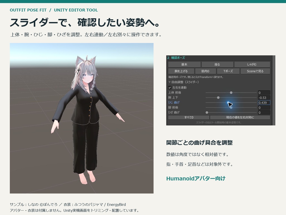Click the 上体 前後 label
Screen dimensions: 286x215
click(x=175, y=93)
